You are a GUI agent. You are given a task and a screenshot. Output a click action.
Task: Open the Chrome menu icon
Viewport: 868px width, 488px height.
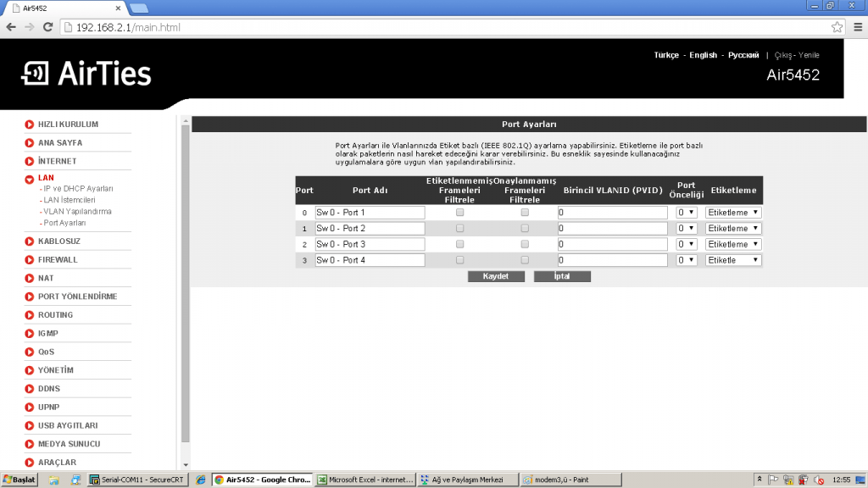click(x=857, y=26)
